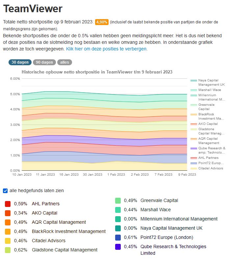
Task: Toggle the Naya Capital Management UK box
Action: tap(118, 228)
